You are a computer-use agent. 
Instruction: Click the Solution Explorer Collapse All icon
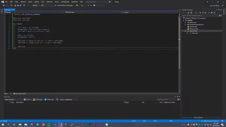(203, 13)
